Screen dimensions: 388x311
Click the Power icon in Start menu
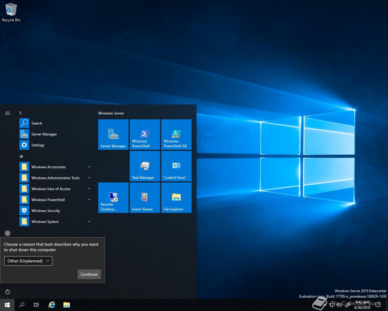(8, 292)
